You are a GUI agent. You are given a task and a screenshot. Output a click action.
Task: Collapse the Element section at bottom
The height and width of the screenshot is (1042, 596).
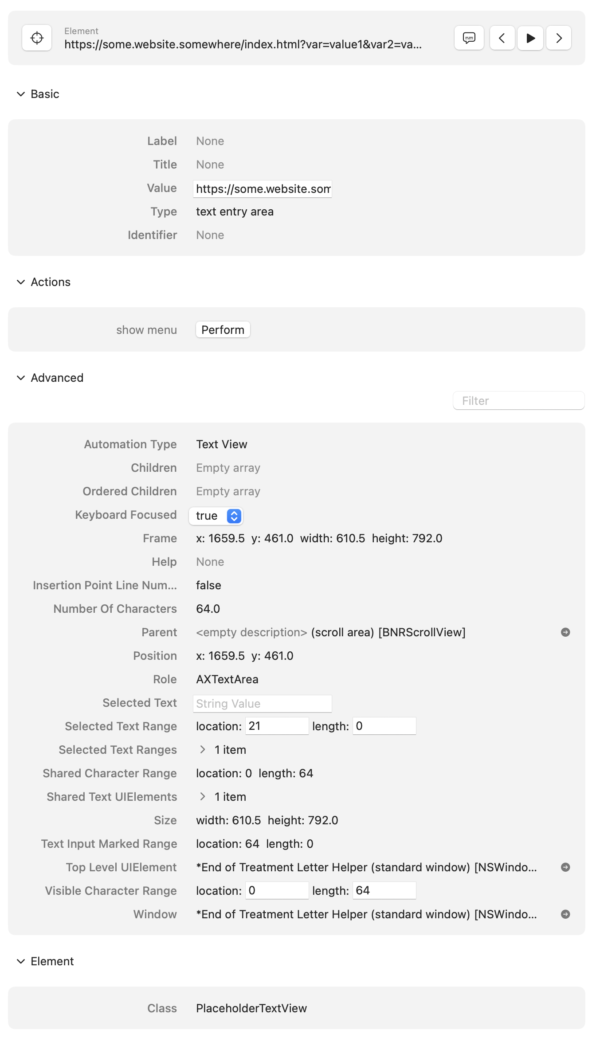pos(21,961)
